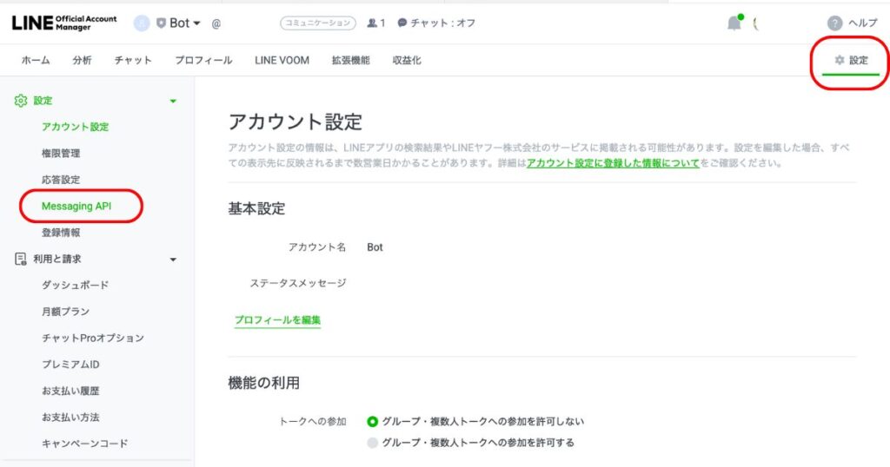Viewport: 890px width, 467px height.
Task: Open Messaging API in the sidebar
Action: (x=76, y=207)
